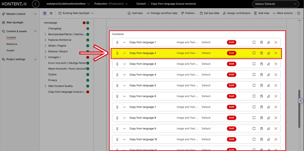Viewport: 304px width, 151px height.
Task: Click duplicate icon on Copy from language 2 row
Action: (x=261, y=53)
